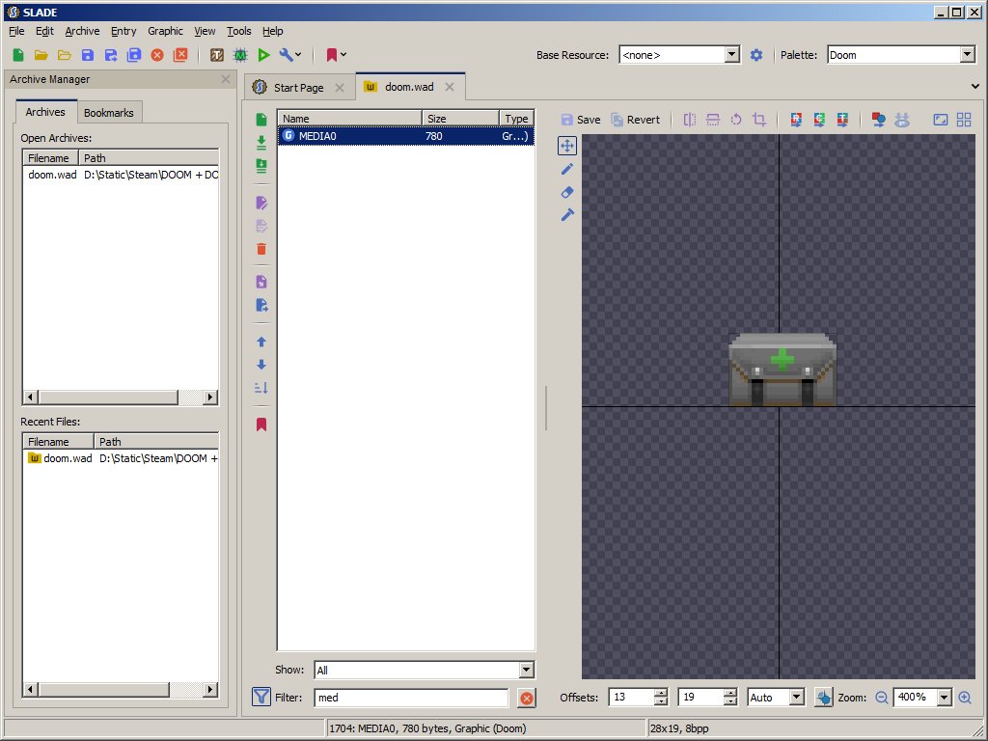Move the entry up with the blue arrow
The height and width of the screenshot is (741, 988).
(x=261, y=342)
